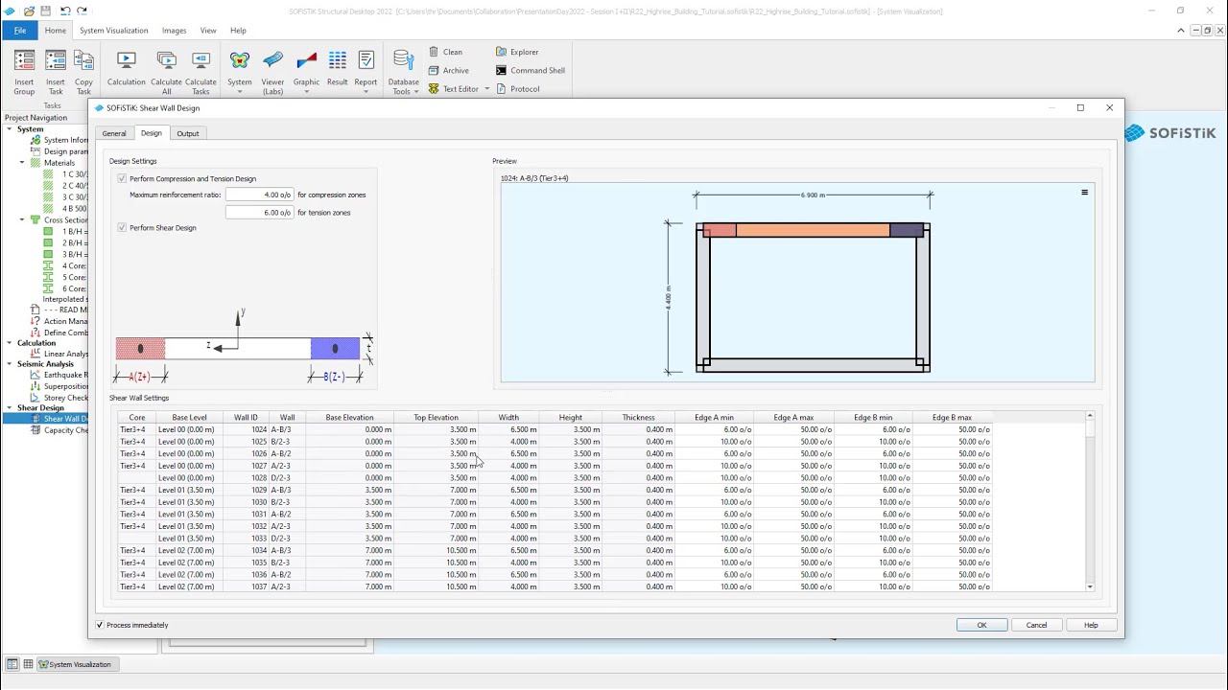Click the list view icon at bottom left
Viewport: 1228px width, 690px height.
12,664
